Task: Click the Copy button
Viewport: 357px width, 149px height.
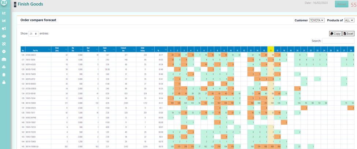Action: coord(335,34)
